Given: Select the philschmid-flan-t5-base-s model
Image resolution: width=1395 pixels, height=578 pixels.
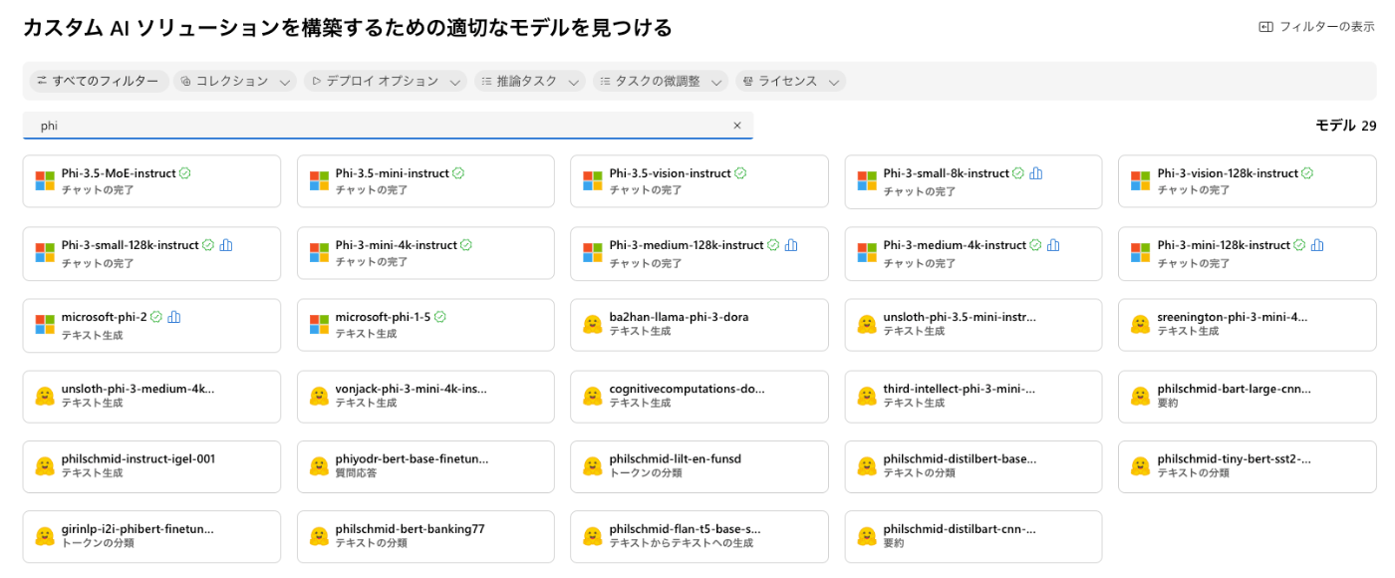Looking at the screenshot, I should (x=699, y=536).
